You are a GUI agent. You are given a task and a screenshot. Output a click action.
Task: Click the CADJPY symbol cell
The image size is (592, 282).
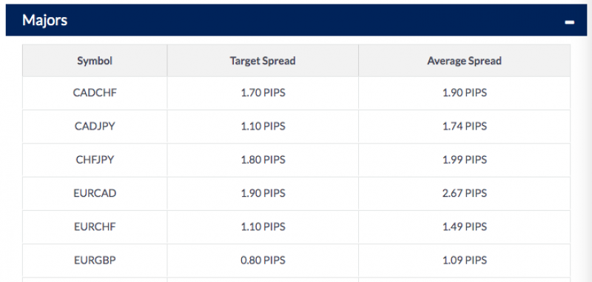tap(95, 126)
